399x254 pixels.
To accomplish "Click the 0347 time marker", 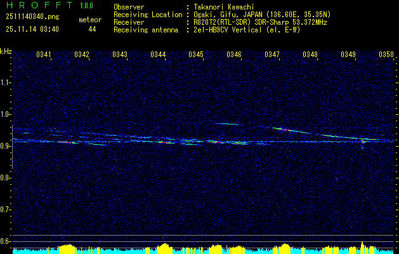I will click(272, 55).
